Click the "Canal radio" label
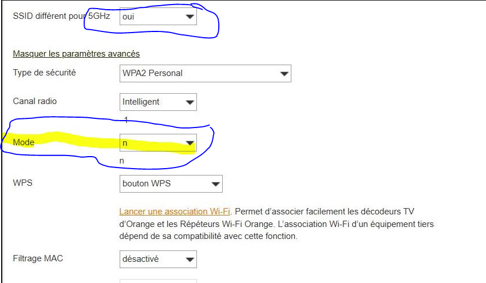Screen dimensions: 486x283 [x=35, y=101]
